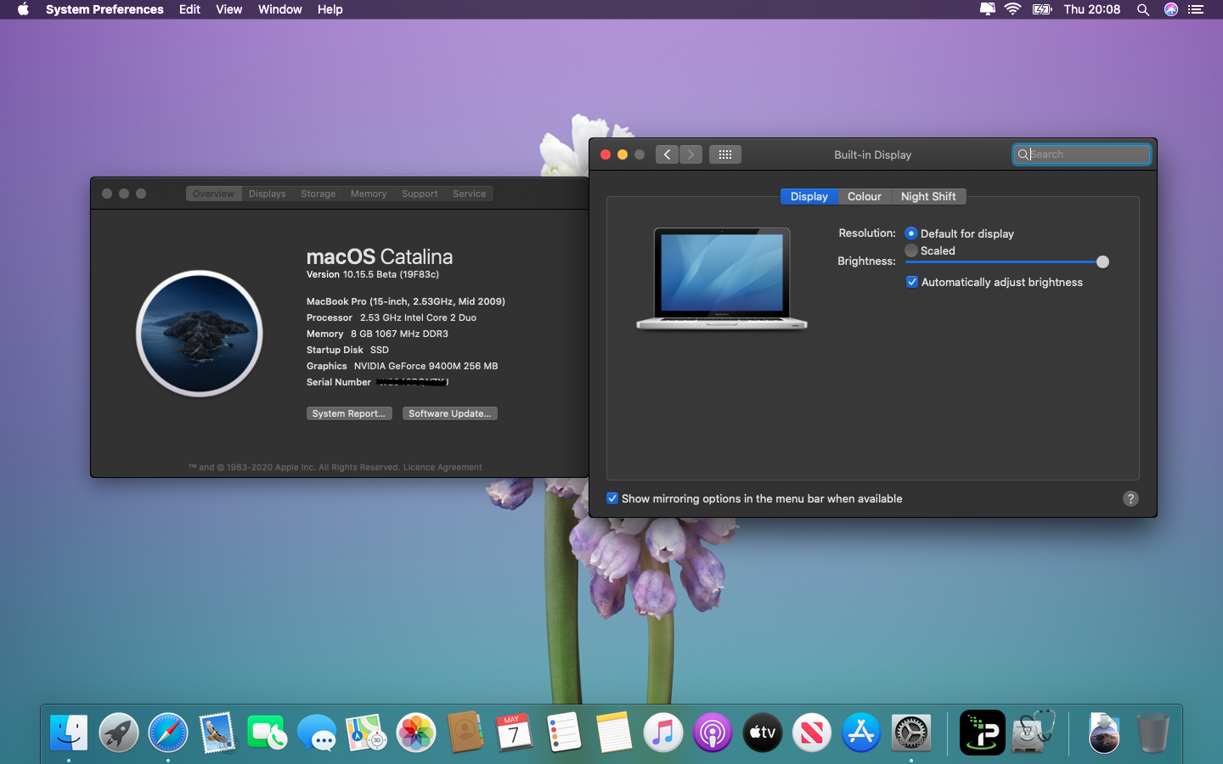The image size is (1223, 764).
Task: Open Service tab in About window
Action: [x=470, y=194]
